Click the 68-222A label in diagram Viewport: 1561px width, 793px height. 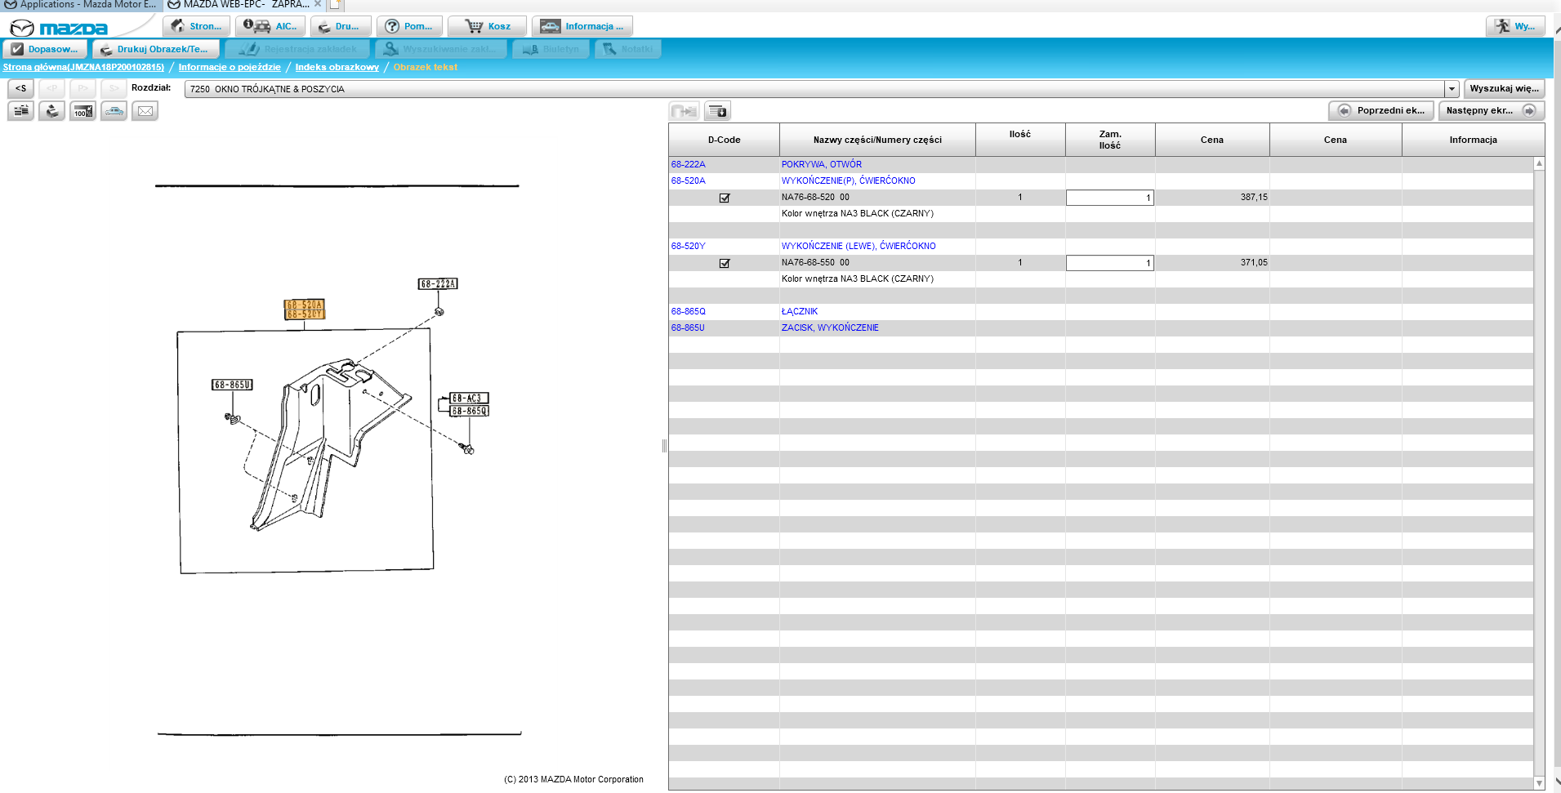tap(438, 284)
